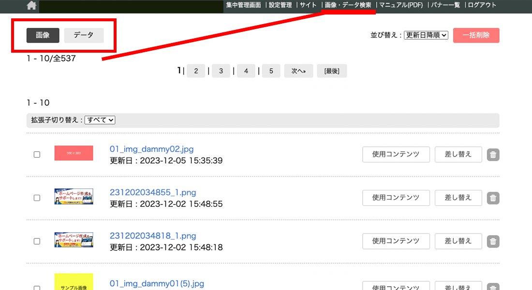Go to page 3
This screenshot has width=532, height=290.
pyautogui.click(x=221, y=71)
